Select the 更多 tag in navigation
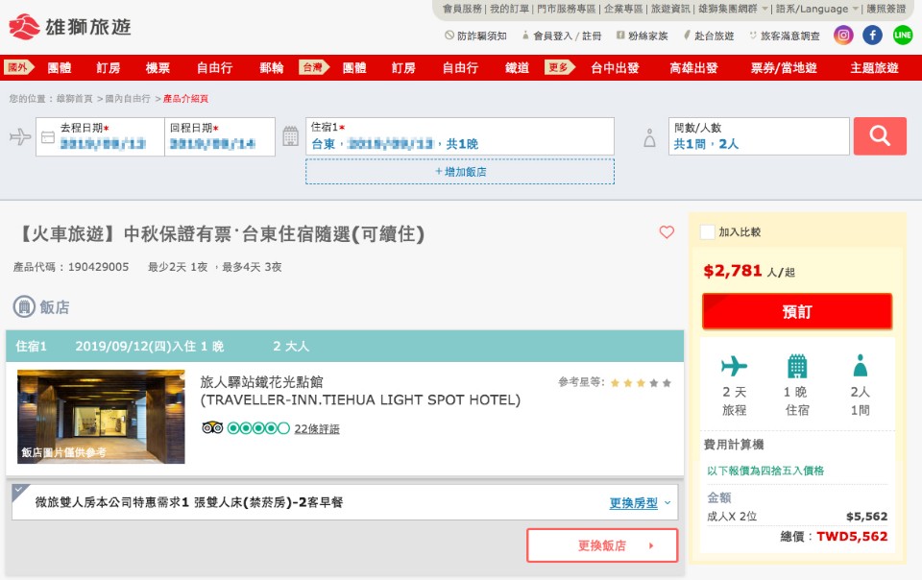Viewport: 922px width, 580px height. coord(560,67)
